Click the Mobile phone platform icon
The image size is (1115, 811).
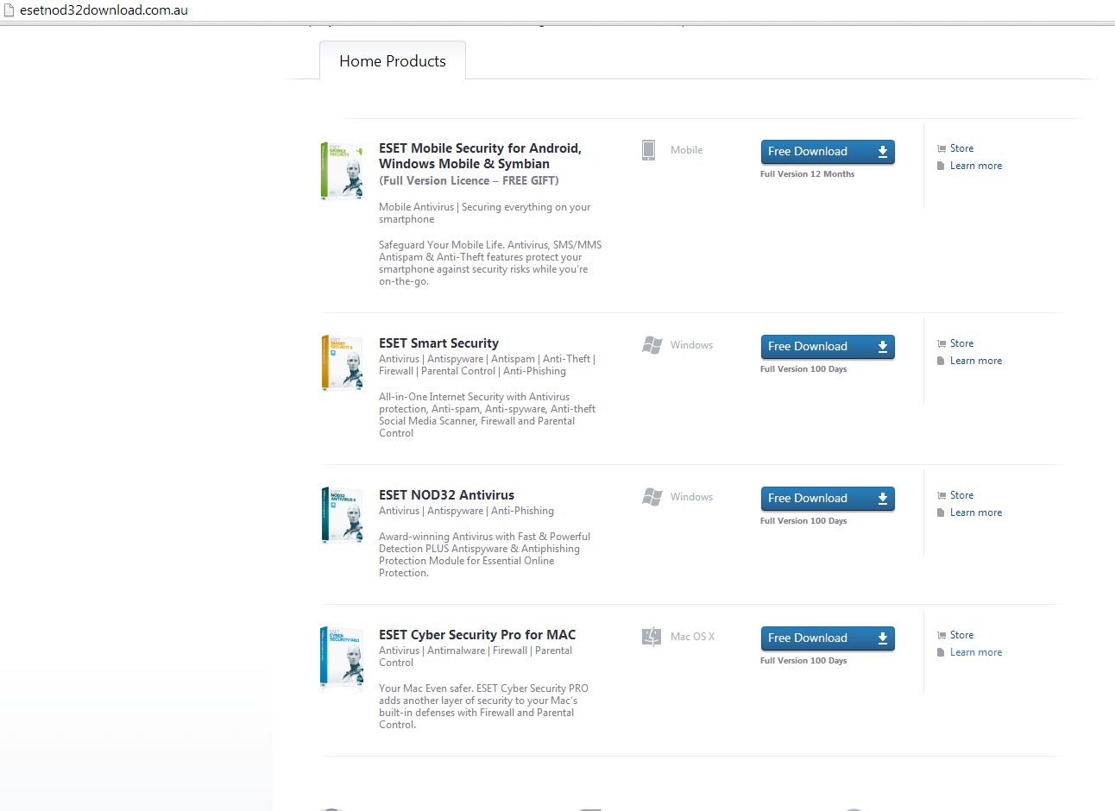(648, 150)
